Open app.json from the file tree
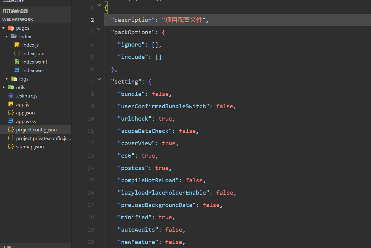Viewport: 371px width, 248px height. [x=25, y=113]
